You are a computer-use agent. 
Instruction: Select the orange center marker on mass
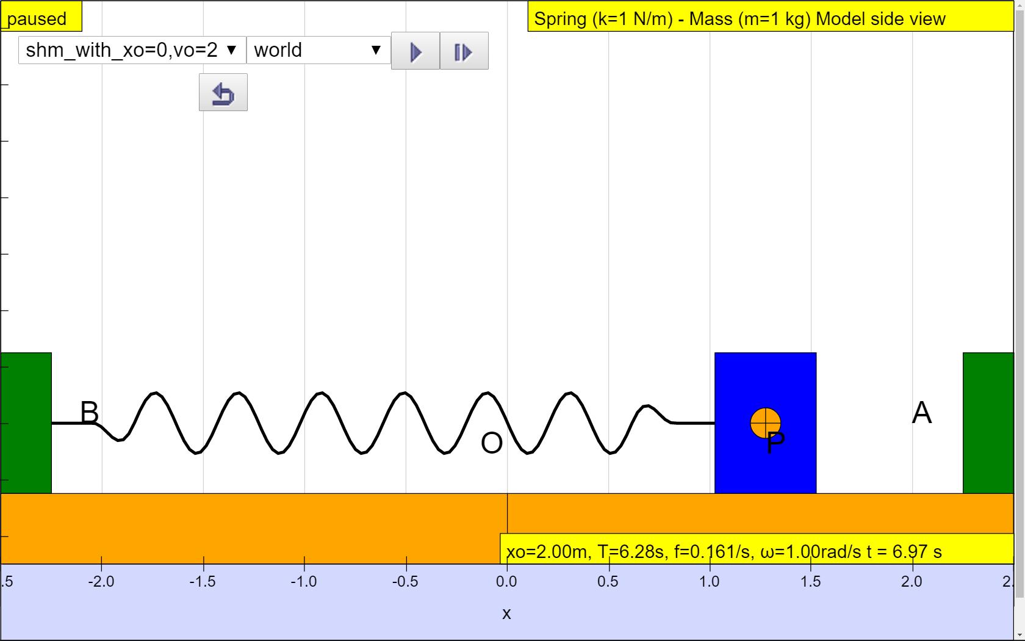(765, 423)
